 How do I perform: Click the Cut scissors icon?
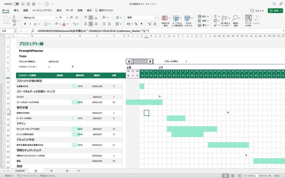14,16
